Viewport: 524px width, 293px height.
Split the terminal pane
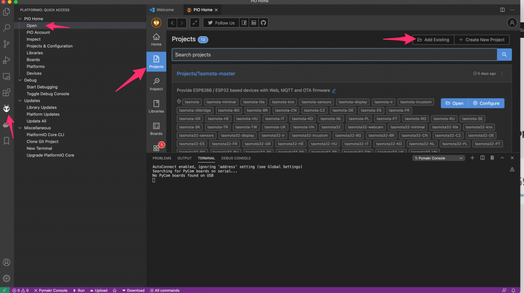click(x=483, y=157)
